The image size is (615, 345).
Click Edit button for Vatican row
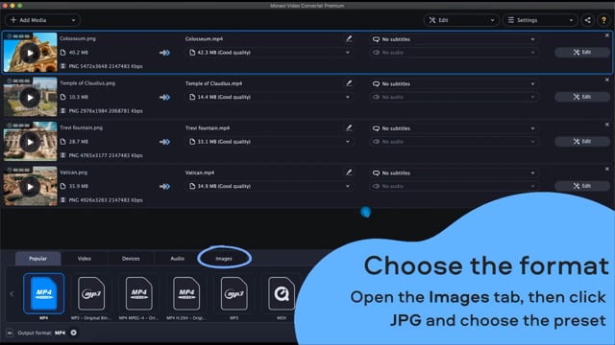point(582,186)
